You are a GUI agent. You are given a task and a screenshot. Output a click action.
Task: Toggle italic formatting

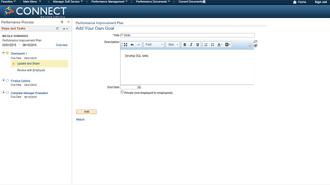[191, 45]
